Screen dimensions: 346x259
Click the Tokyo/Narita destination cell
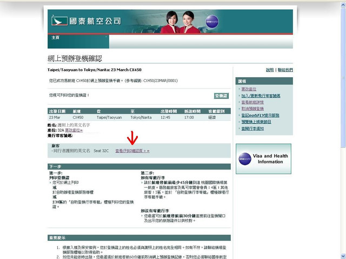(x=141, y=118)
